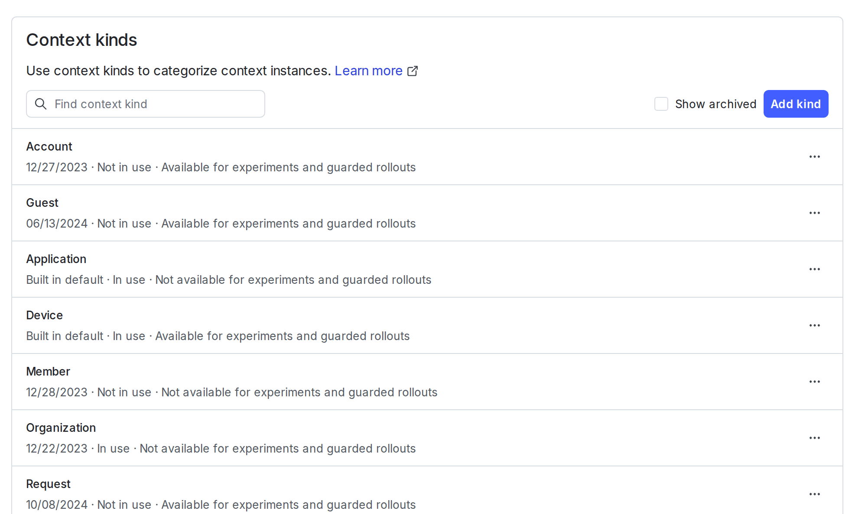This screenshot has width=852, height=514.
Task: Select the Request context kind
Action: click(48, 484)
